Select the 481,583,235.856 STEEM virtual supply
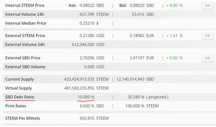Viewport: 216px width, 127px height. (x=86, y=88)
